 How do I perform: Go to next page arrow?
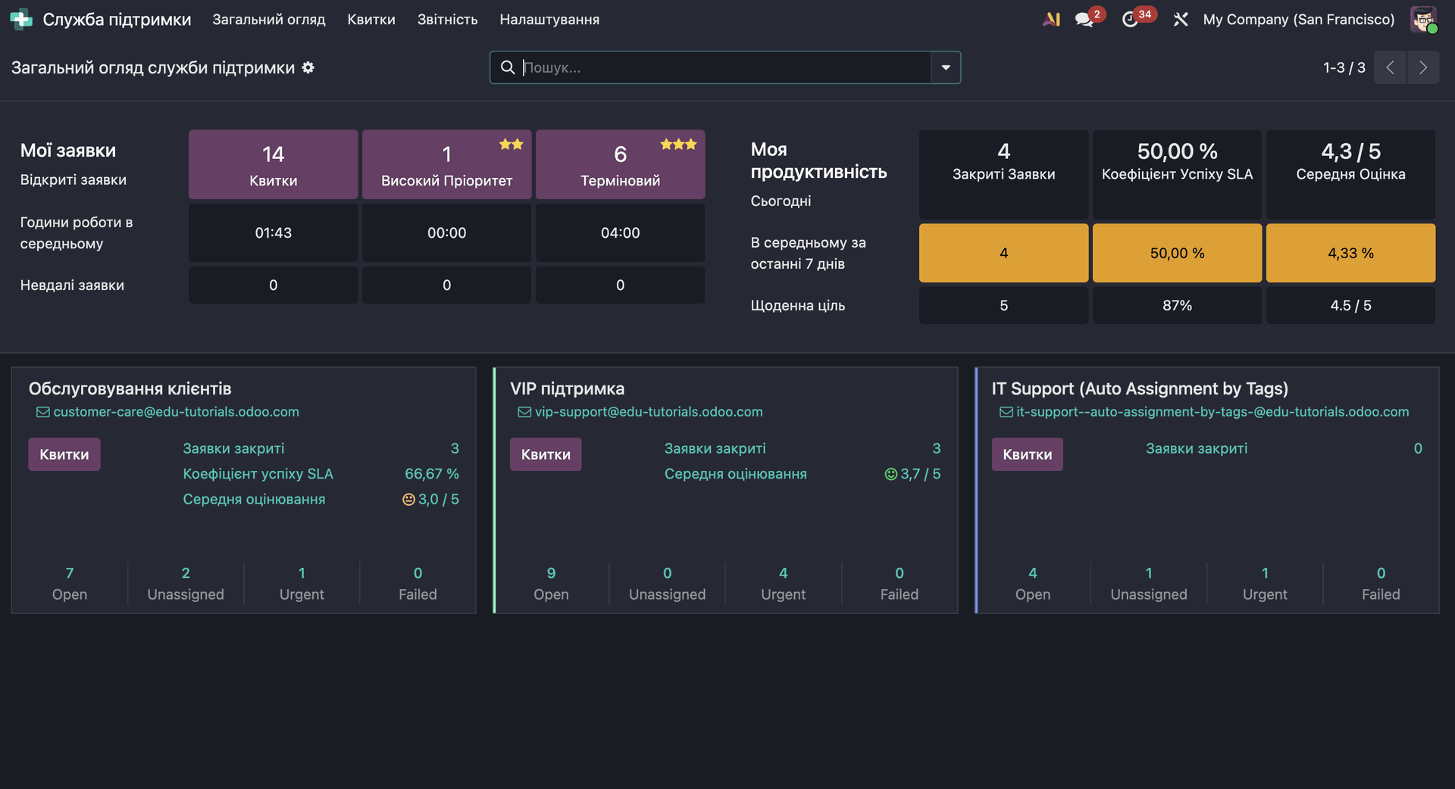[x=1422, y=67]
